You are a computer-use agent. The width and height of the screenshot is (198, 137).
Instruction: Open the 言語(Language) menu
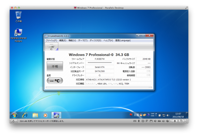[x=123, y=40]
